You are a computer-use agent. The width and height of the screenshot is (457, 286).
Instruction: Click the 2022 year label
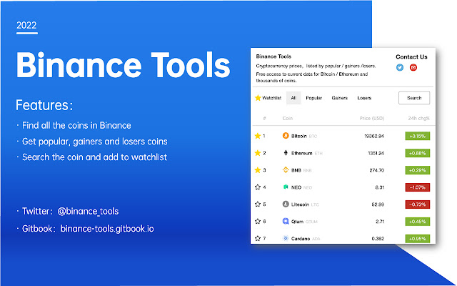(26, 26)
